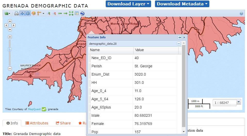This screenshot has height=136, width=247.
Task: Open the Download Metadata dropdown
Action: 182,4
